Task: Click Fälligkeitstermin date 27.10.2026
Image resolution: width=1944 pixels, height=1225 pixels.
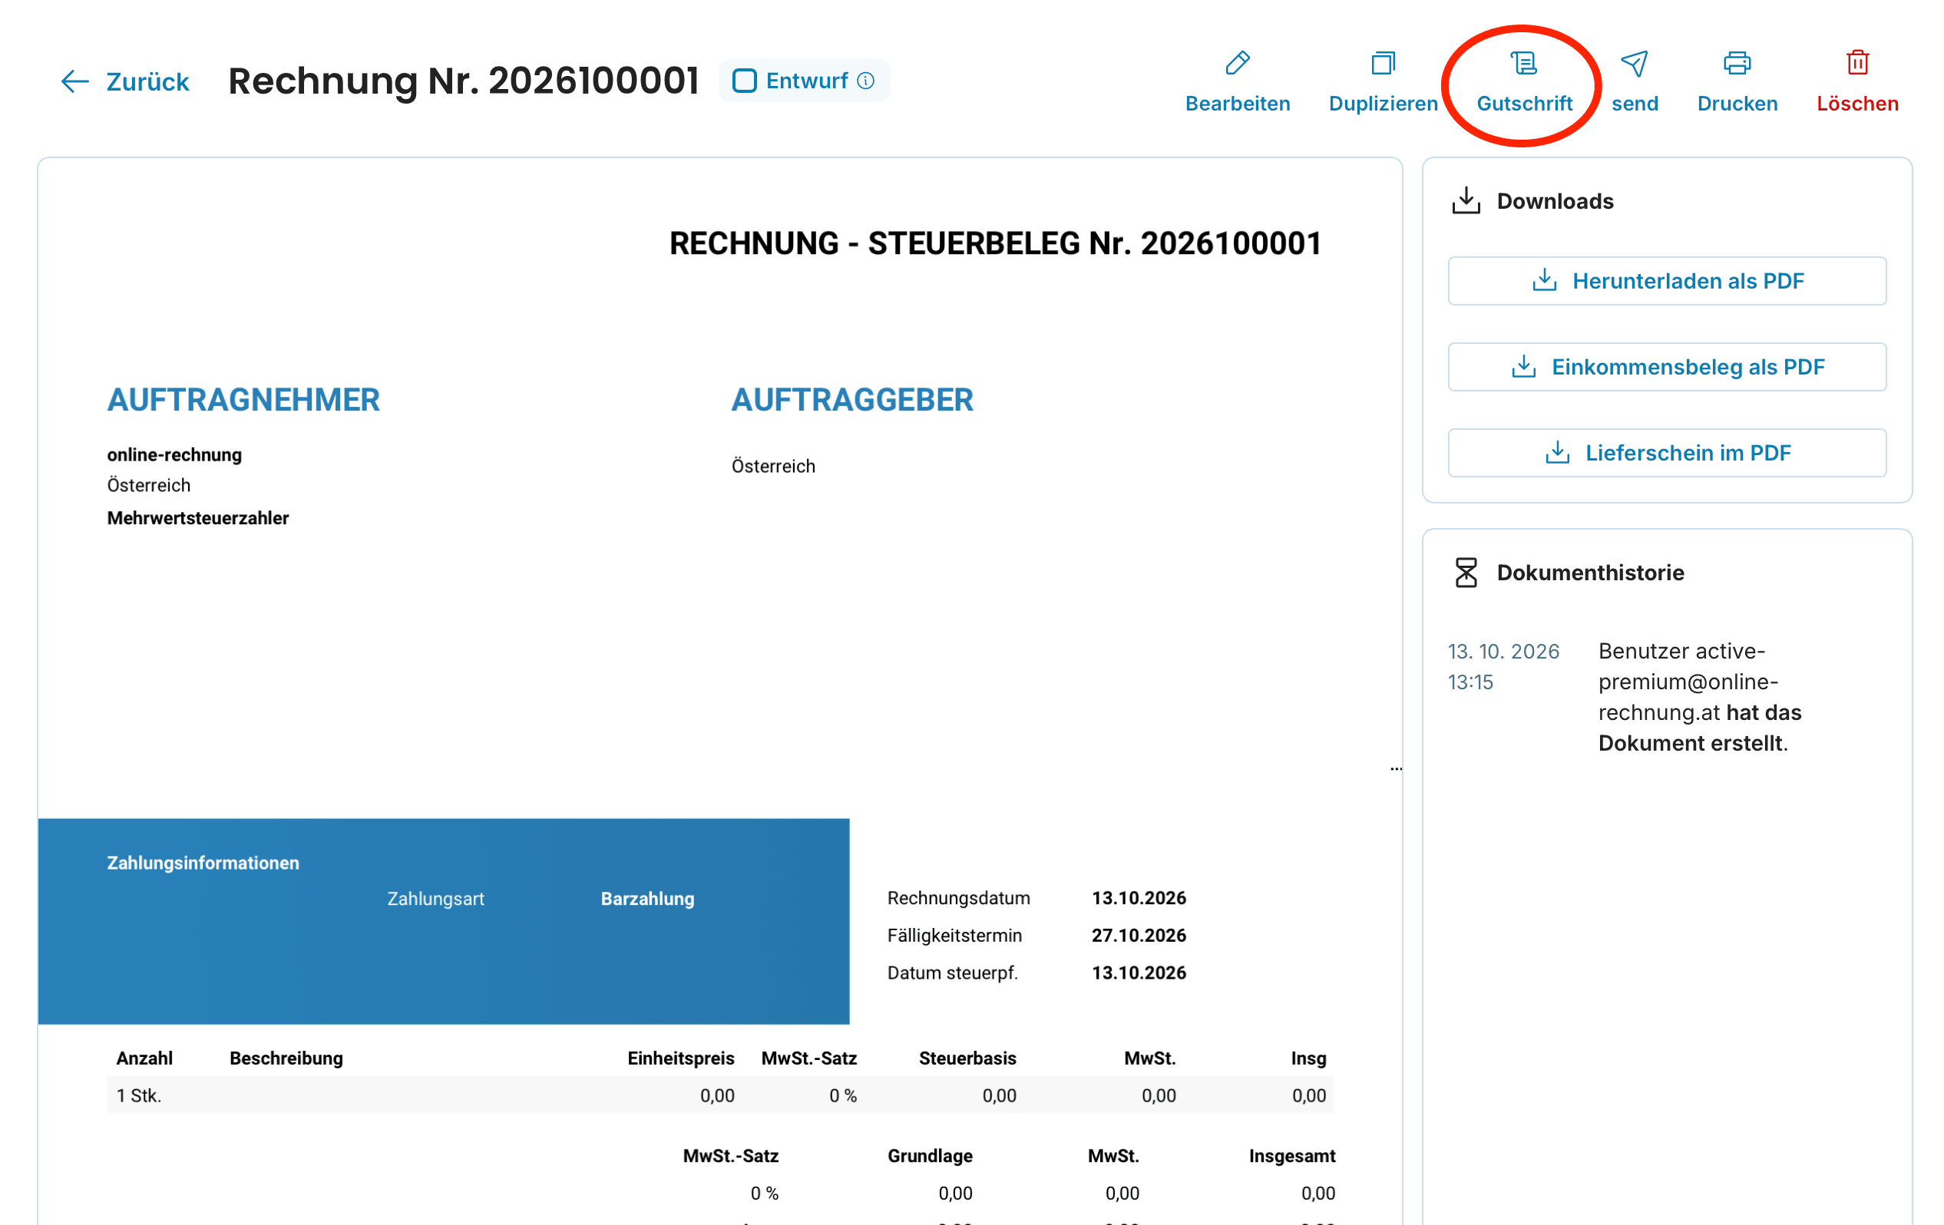Action: pyautogui.click(x=1139, y=936)
